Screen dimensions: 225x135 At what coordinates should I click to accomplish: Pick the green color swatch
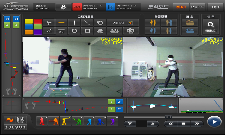37,26
